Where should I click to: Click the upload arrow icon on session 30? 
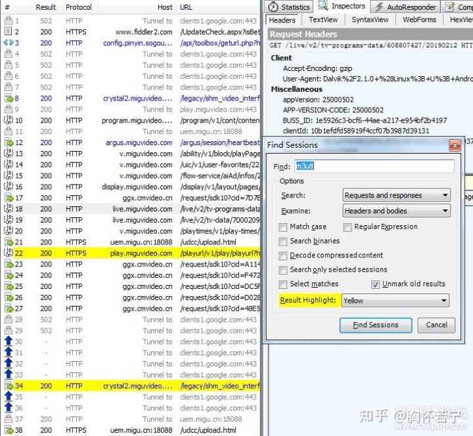[8, 341]
